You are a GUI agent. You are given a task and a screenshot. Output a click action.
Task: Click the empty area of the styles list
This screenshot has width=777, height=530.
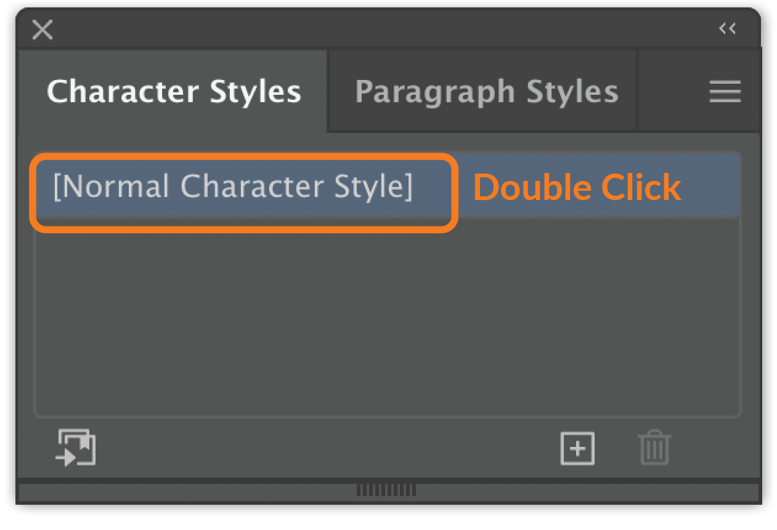click(x=387, y=315)
